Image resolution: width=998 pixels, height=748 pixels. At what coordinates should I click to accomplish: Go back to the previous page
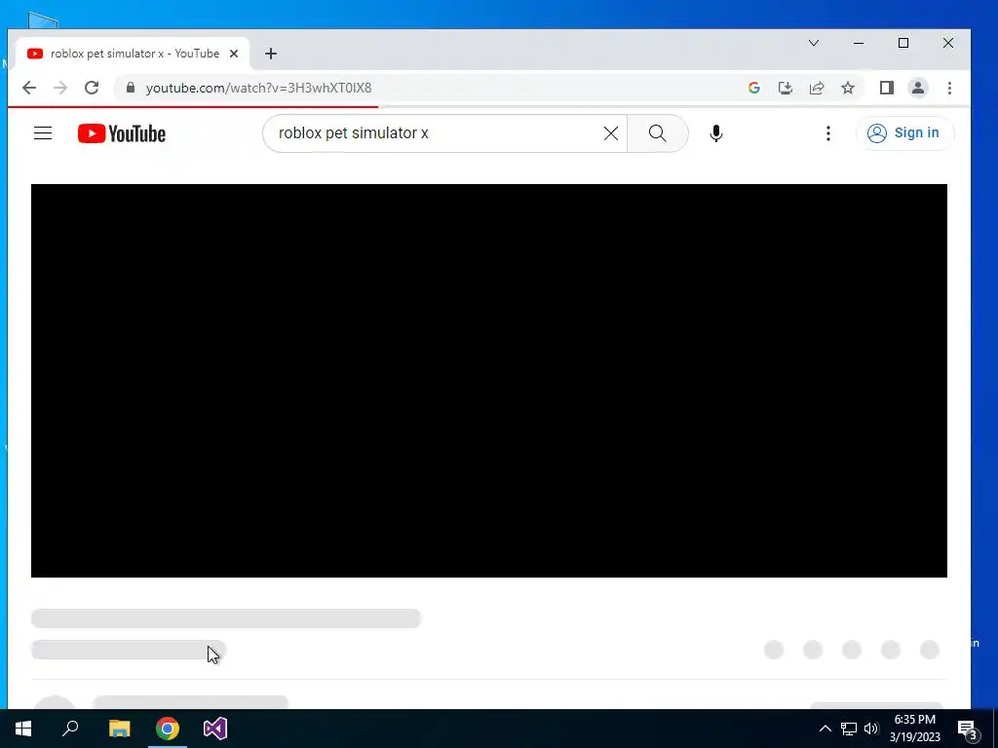coord(28,88)
